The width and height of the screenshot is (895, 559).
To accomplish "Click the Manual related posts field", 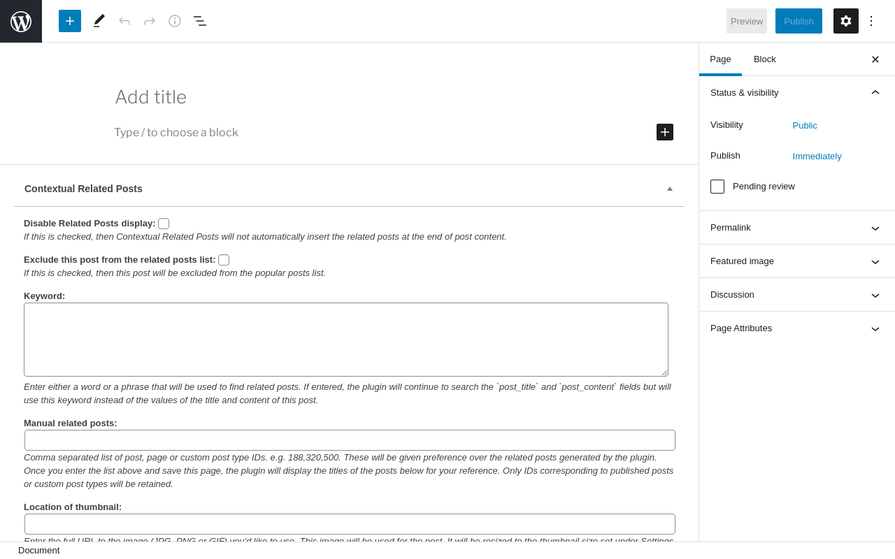I will click(x=350, y=440).
